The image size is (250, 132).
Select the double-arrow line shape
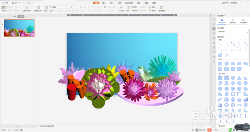[x=233, y=44]
